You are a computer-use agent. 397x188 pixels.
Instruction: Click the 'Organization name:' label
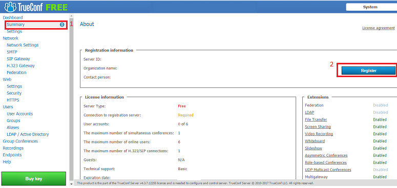(x=100, y=68)
